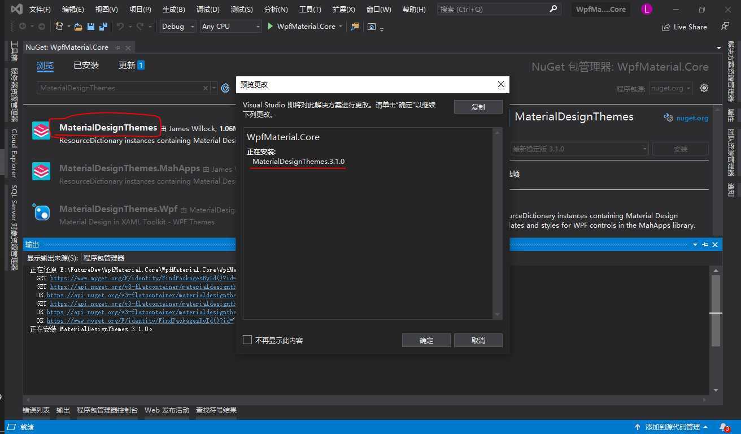Open the output source dropdown
Screen dimensions: 741x434
point(158,258)
